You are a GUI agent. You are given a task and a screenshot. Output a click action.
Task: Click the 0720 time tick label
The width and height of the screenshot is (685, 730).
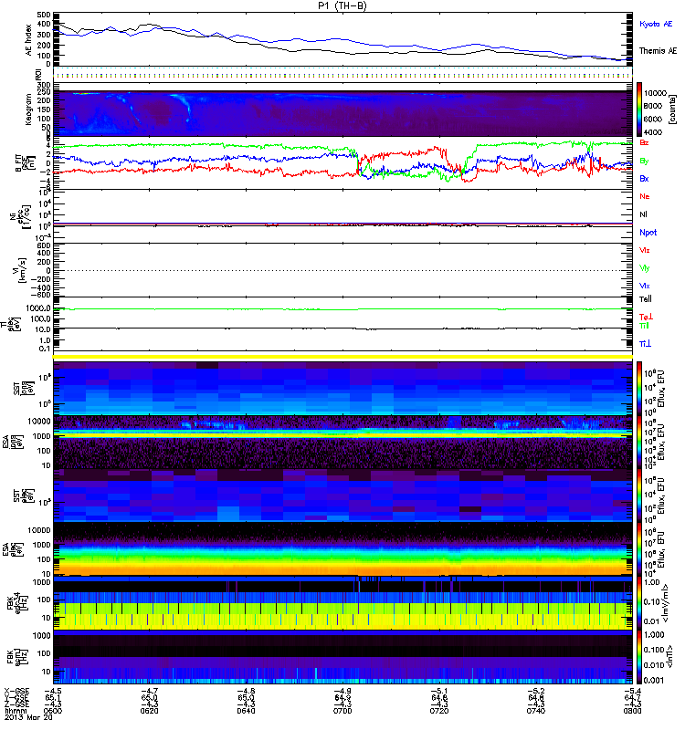pyautogui.click(x=439, y=711)
